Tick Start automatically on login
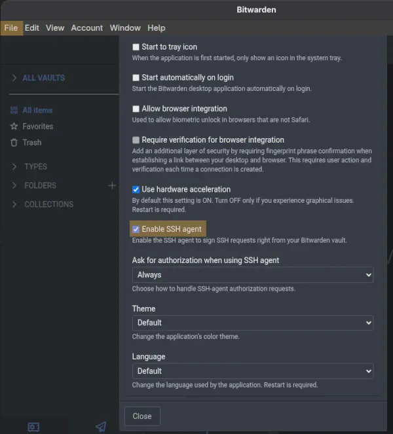 coord(136,77)
